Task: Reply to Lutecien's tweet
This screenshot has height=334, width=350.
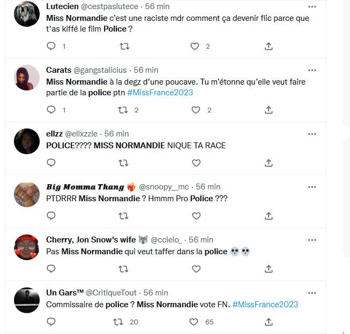Action: tap(51, 47)
